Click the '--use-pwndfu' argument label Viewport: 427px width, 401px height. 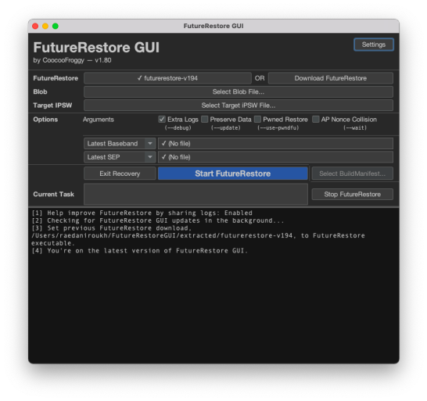click(278, 127)
